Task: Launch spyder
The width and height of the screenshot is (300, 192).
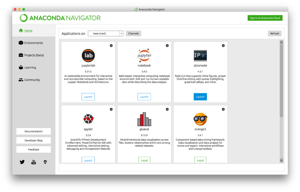Action: point(88,160)
